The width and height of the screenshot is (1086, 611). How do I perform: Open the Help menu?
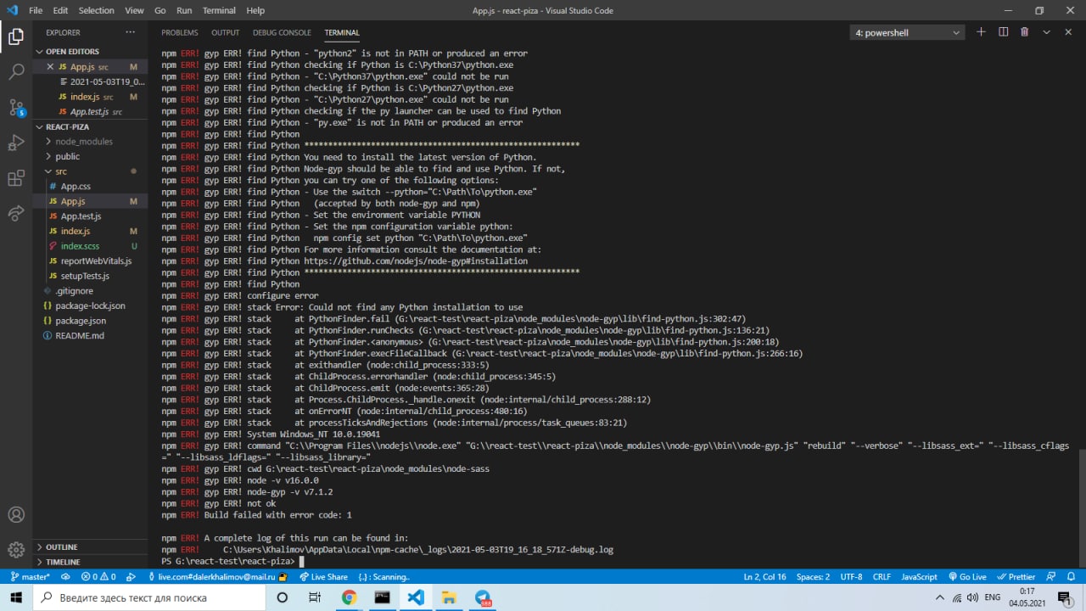(x=255, y=10)
